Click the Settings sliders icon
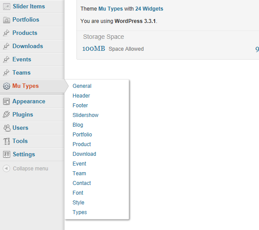The image size is (259, 230). [7, 155]
